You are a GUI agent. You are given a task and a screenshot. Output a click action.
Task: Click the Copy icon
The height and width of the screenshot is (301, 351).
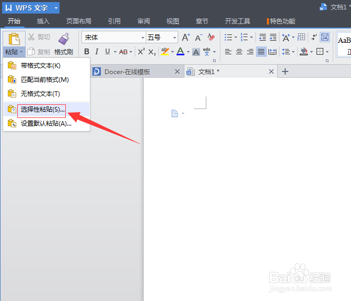click(31, 52)
